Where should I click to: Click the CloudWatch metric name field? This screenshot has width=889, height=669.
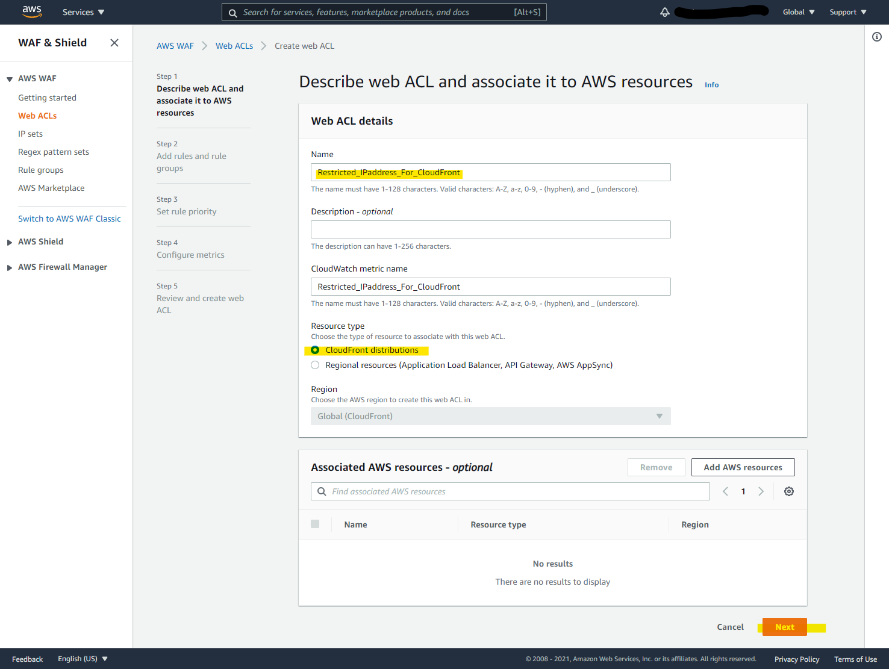(x=491, y=287)
